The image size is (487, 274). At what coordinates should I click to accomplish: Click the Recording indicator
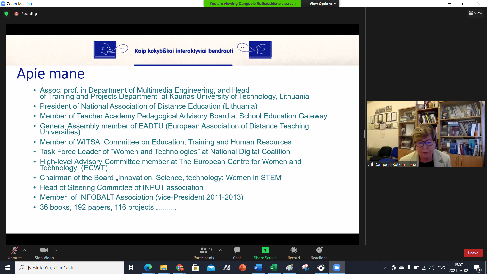26,14
